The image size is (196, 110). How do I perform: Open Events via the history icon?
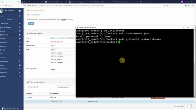coord(20,50)
